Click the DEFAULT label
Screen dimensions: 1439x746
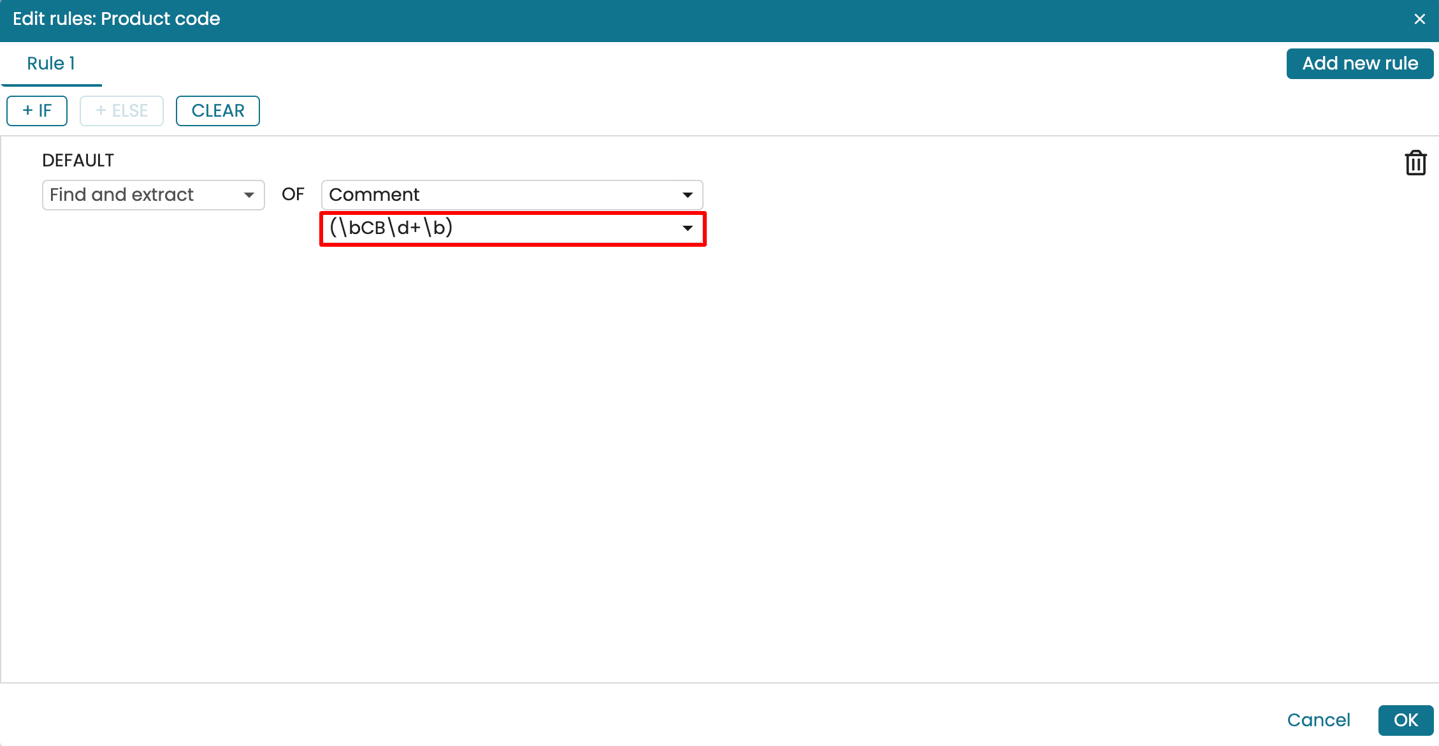coord(78,161)
